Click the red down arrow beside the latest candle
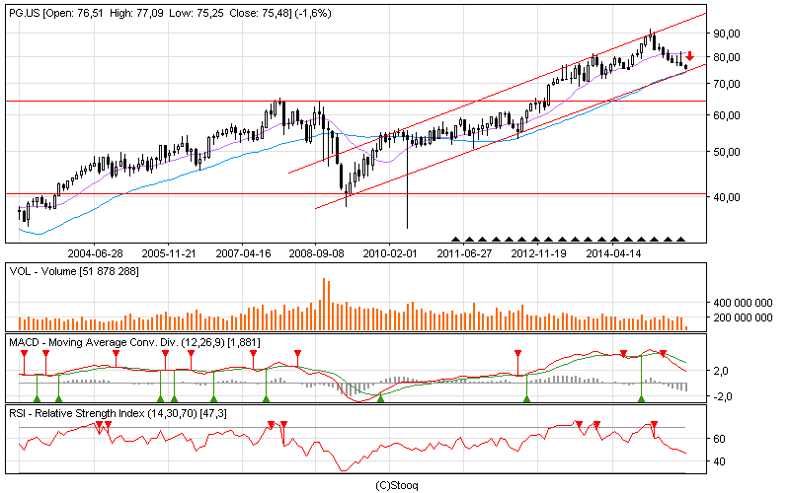The image size is (790, 493). click(x=689, y=56)
